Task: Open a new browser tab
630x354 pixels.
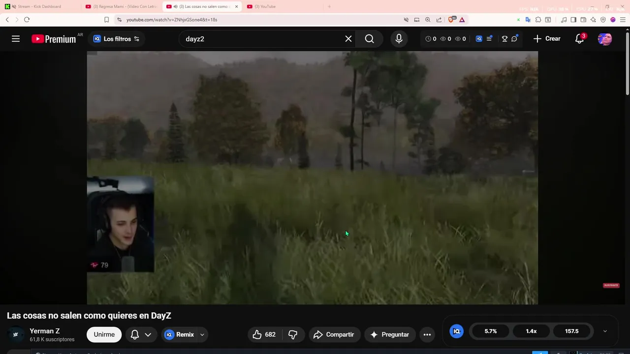Action: pyautogui.click(x=329, y=6)
